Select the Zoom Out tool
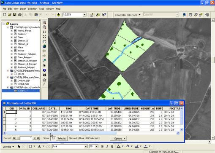The width and height of the screenshot is (215, 153). (44, 27)
